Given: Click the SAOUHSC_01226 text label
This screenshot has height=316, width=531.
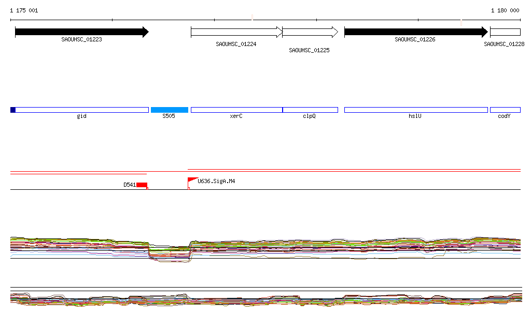Looking at the screenshot, I should (x=415, y=40).
